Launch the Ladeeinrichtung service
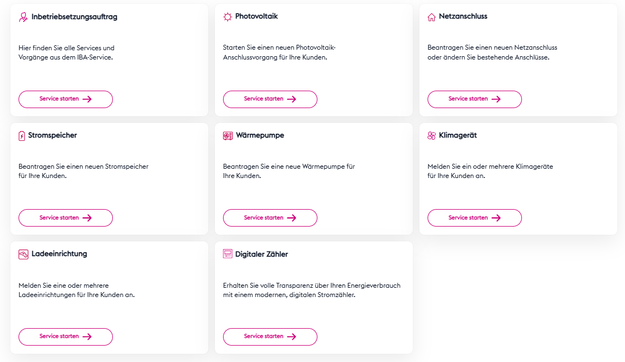Viewport: 625px width, 362px height. click(x=65, y=337)
